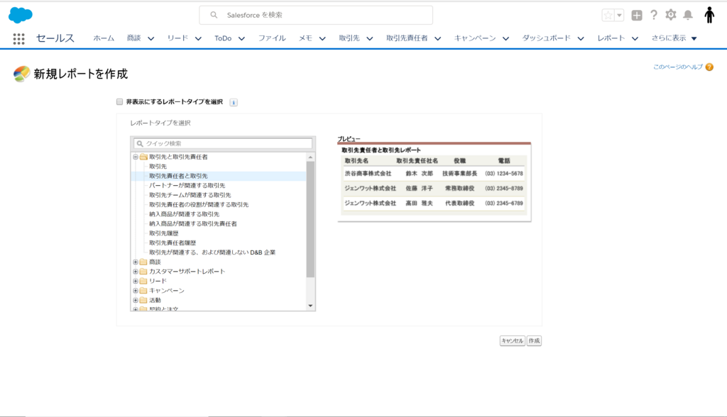The width and height of the screenshot is (727, 417).
Task: Switch to the 取引先 tab
Action: [x=349, y=38]
